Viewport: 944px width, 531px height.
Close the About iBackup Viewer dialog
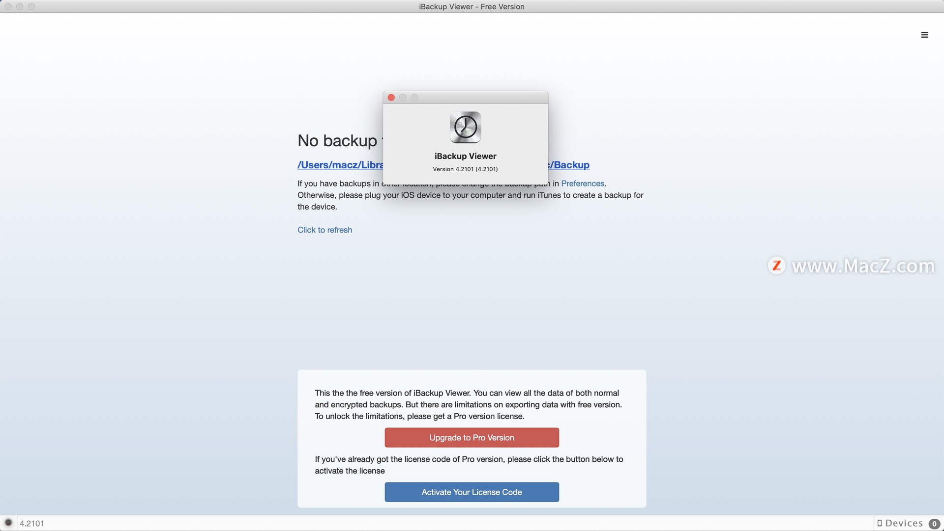[x=391, y=98]
